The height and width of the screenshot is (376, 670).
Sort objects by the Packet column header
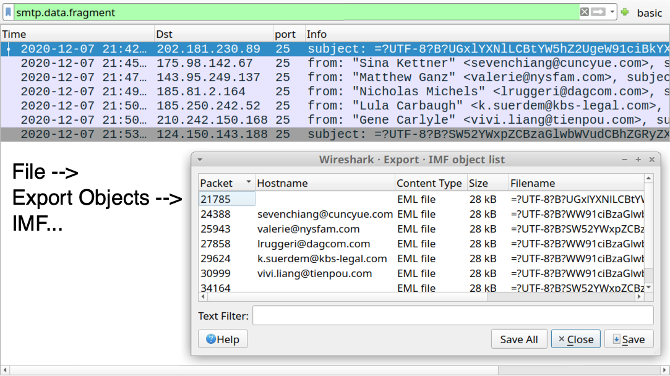[x=227, y=183]
